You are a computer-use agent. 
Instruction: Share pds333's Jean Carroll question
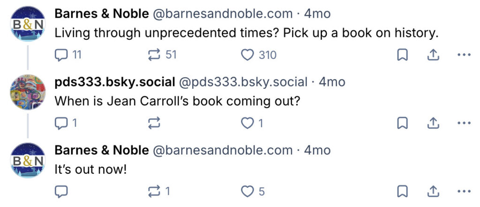pyautogui.click(x=433, y=123)
